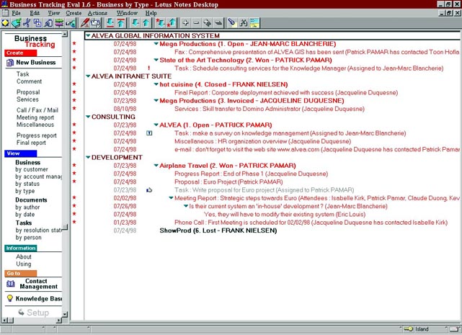
Task: Click navigator horizontal scrollbar right arrow
Action: [x=59, y=321]
